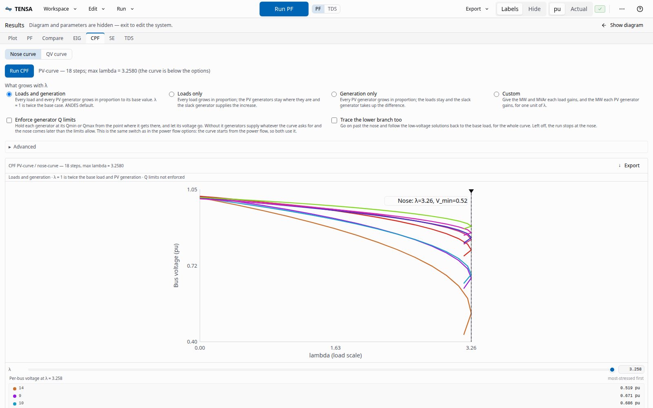The height and width of the screenshot is (408, 653).
Task: Open the PF results tab
Action: point(30,38)
